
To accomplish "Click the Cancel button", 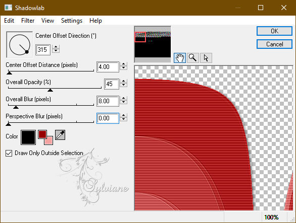I will [274, 44].
